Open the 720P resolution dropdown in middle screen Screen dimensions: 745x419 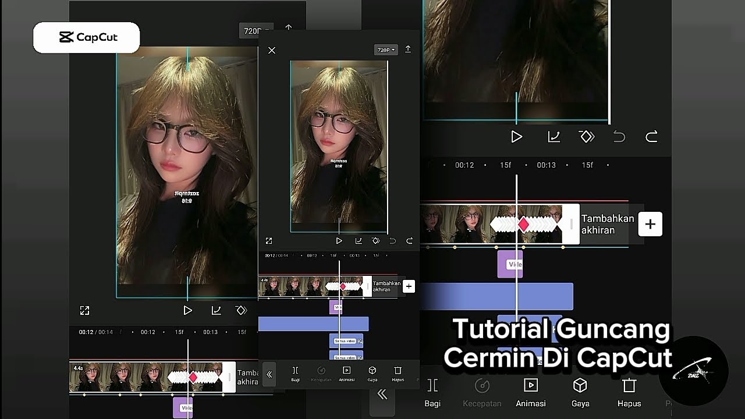click(386, 50)
